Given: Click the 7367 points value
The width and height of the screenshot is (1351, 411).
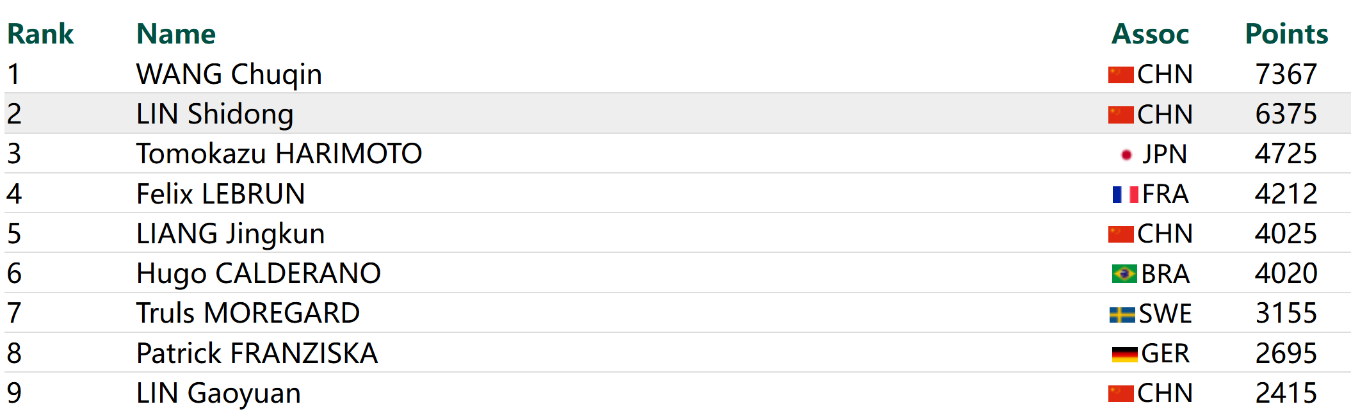Looking at the screenshot, I should (x=1286, y=74).
